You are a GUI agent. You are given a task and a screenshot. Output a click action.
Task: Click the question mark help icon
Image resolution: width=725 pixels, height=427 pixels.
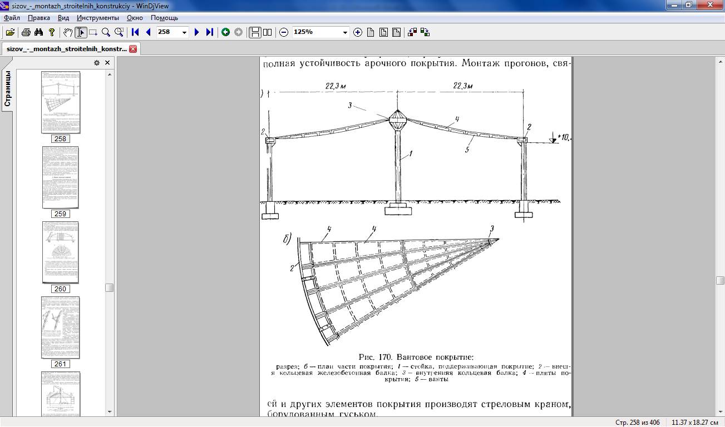[52, 32]
